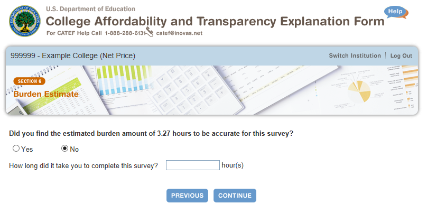Screen dimensions: 427x213
Task: Click the 1-888-288-6131 help phone number
Action: tap(125, 33)
